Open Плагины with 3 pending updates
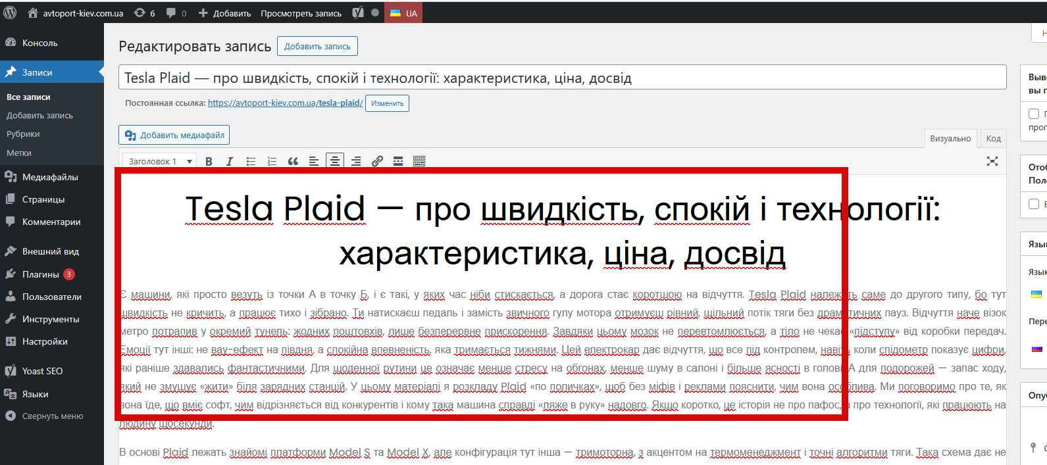This screenshot has height=465, width=1047. (52, 274)
